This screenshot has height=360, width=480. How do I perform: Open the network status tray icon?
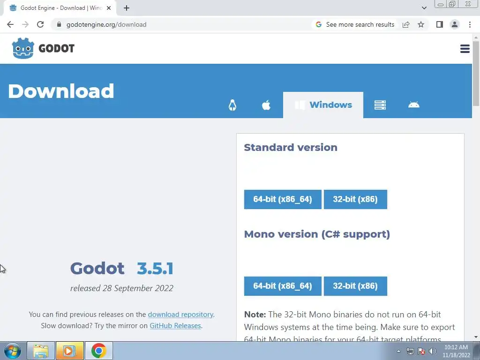pyautogui.click(x=410, y=351)
